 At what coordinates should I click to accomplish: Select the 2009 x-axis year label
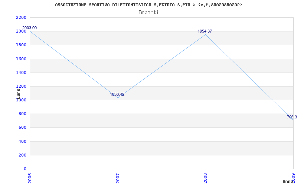(x=293, y=178)
